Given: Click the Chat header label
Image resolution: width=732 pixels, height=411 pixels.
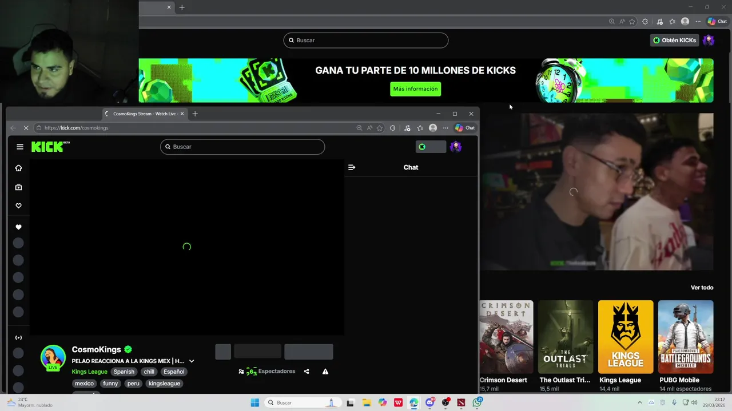Looking at the screenshot, I should [x=411, y=167].
